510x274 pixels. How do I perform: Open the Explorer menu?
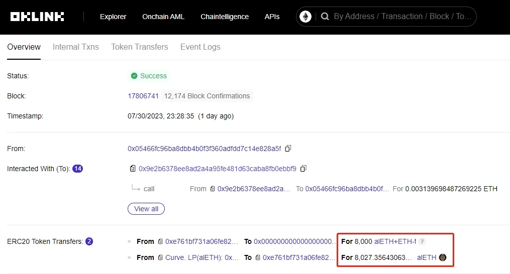pyautogui.click(x=113, y=17)
